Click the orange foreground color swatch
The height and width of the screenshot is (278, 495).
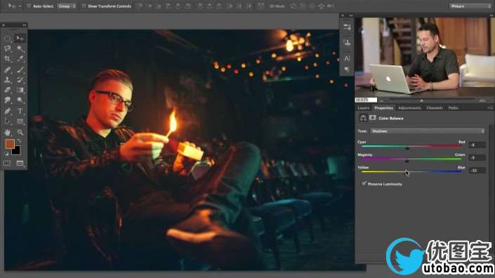tap(10, 144)
